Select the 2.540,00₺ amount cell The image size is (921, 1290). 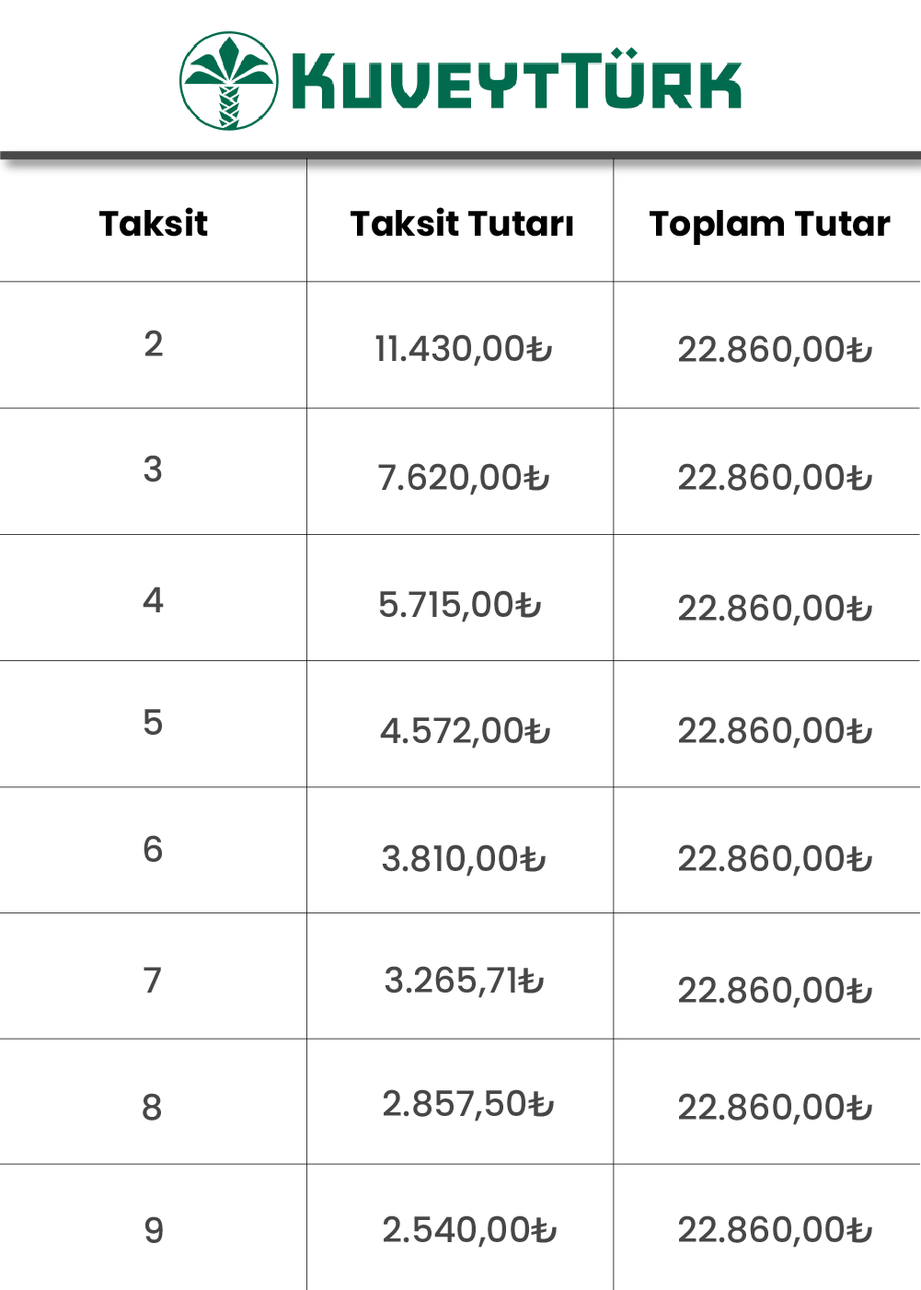coord(470,1229)
